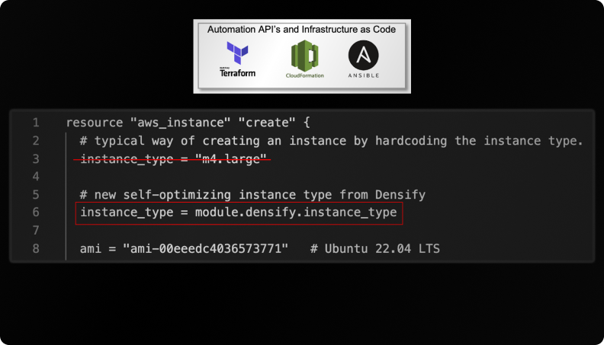
Task: Click the "Automation API's and Infrastructure as Code" heading
Action: click(301, 29)
